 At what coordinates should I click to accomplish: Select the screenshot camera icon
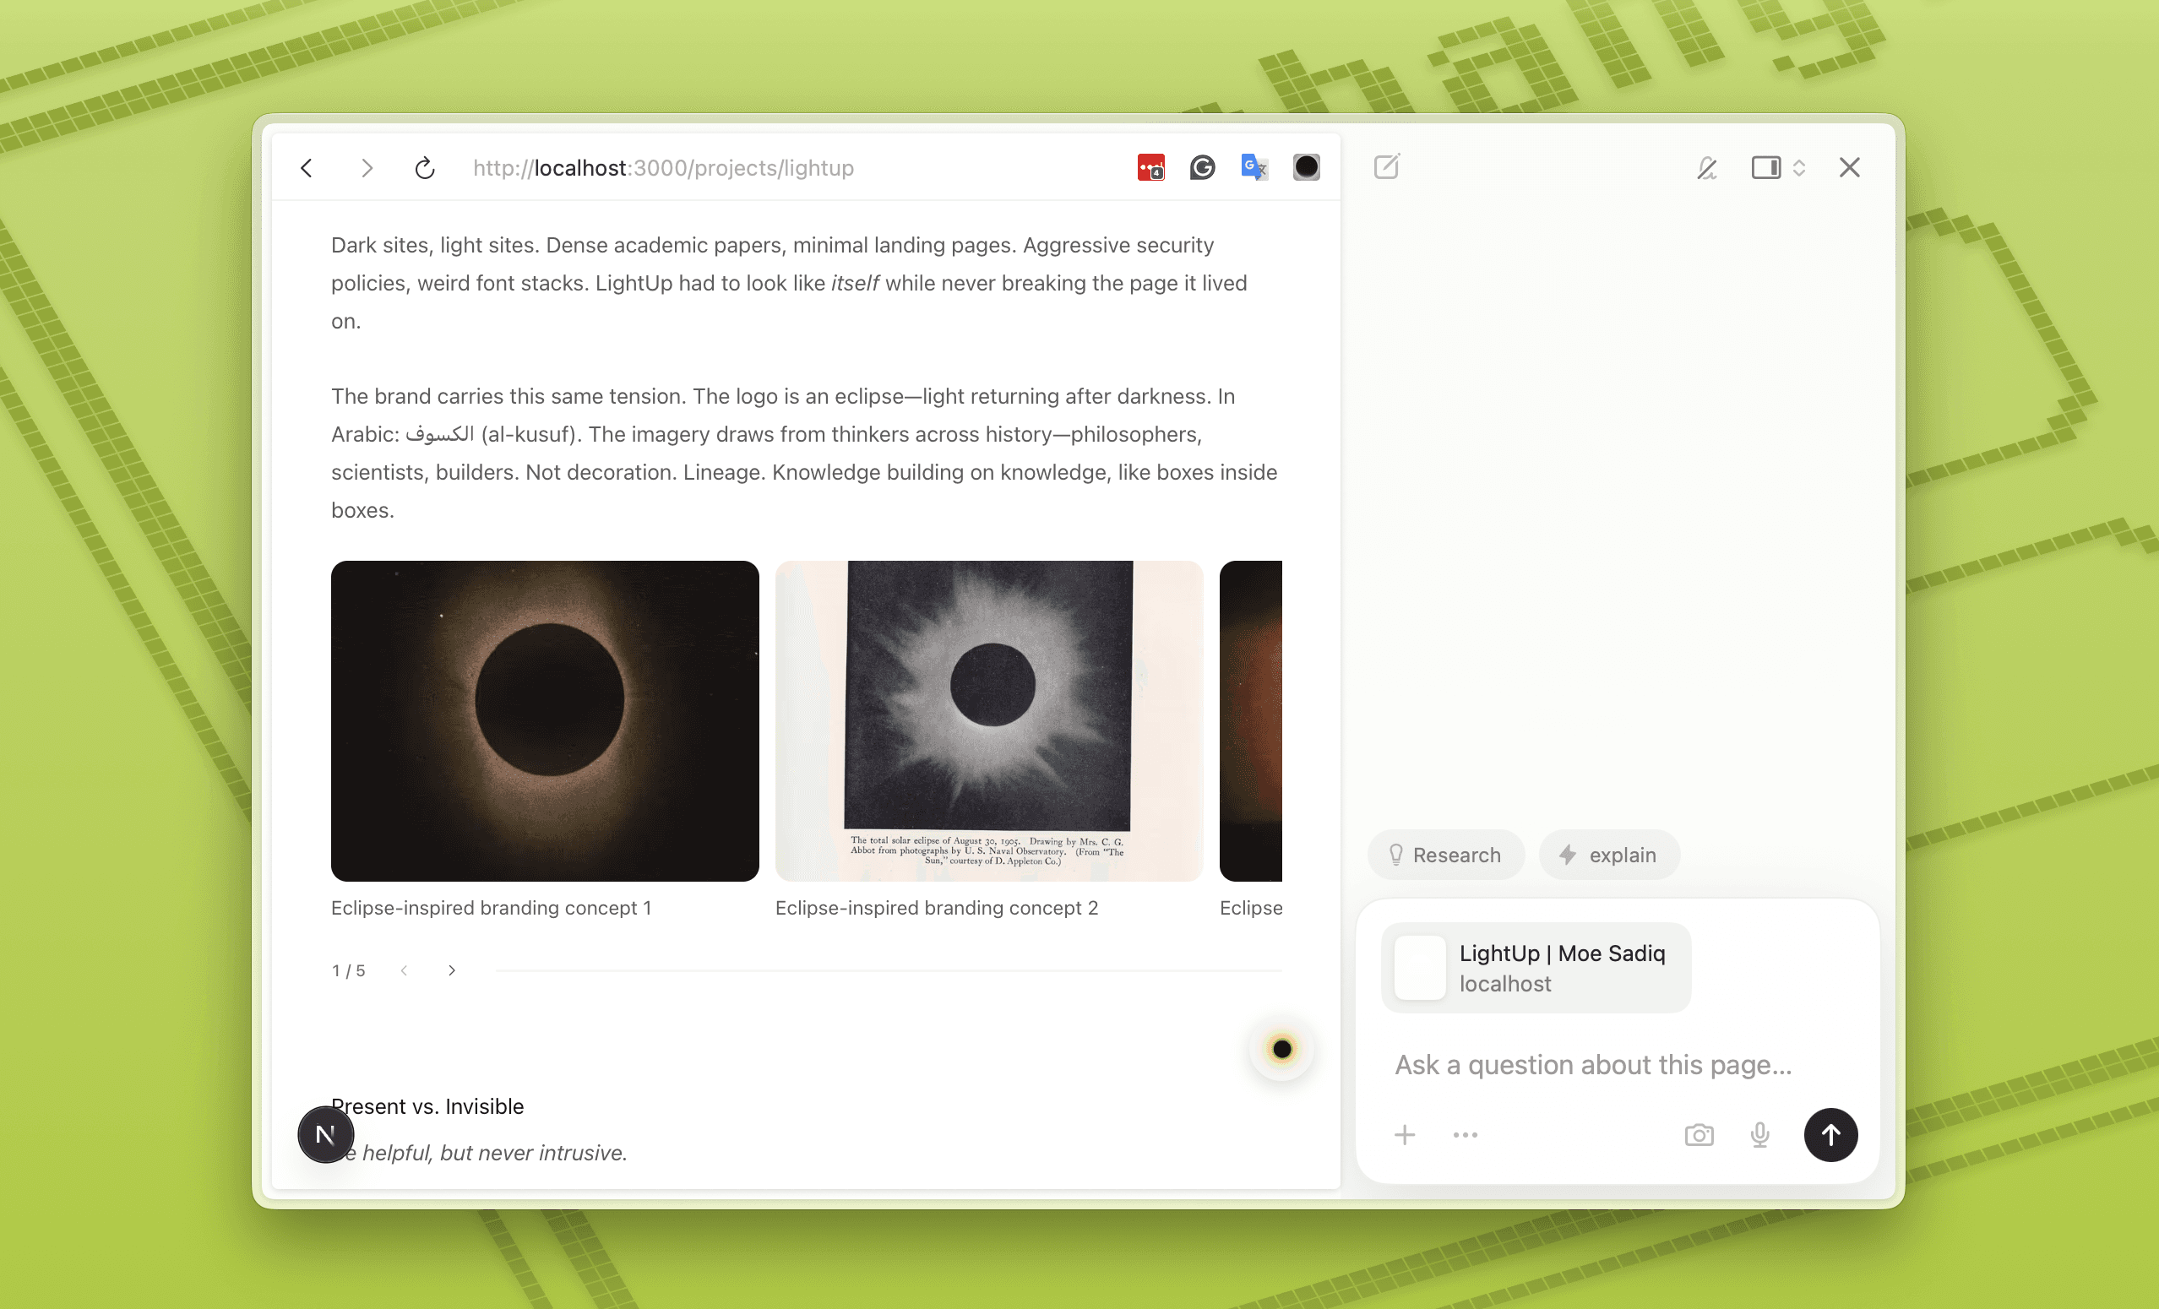point(1698,1134)
